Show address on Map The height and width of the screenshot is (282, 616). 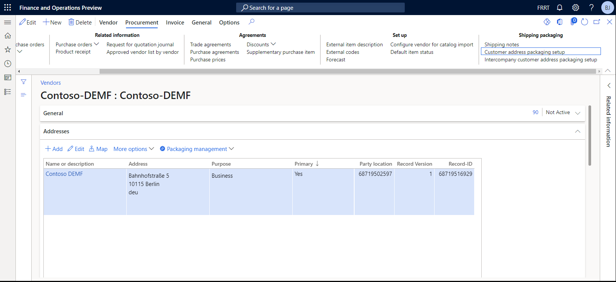(x=98, y=149)
